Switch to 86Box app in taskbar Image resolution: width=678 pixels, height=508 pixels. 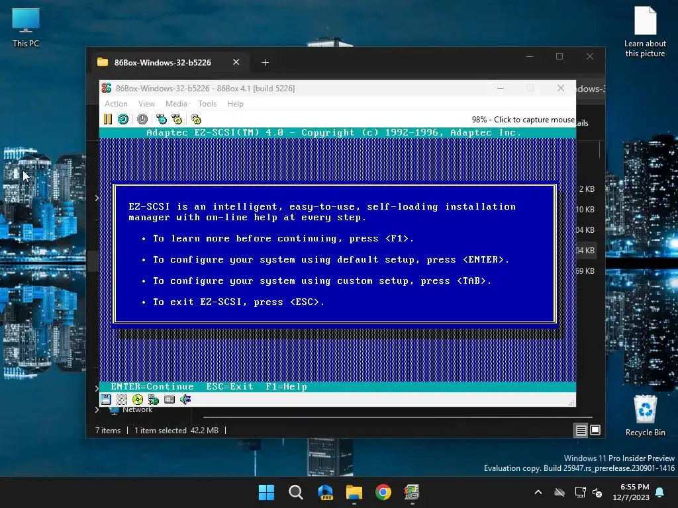pyautogui.click(x=412, y=492)
